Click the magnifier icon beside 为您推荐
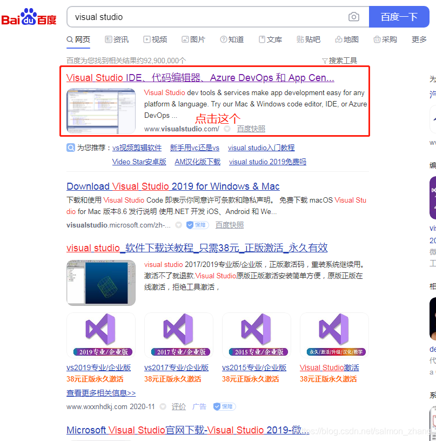Image resolution: width=436 pixels, height=441 pixels. pos(70,148)
